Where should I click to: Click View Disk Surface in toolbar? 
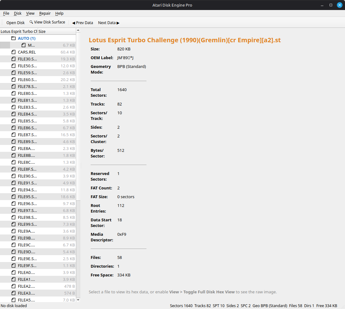pyautogui.click(x=47, y=22)
